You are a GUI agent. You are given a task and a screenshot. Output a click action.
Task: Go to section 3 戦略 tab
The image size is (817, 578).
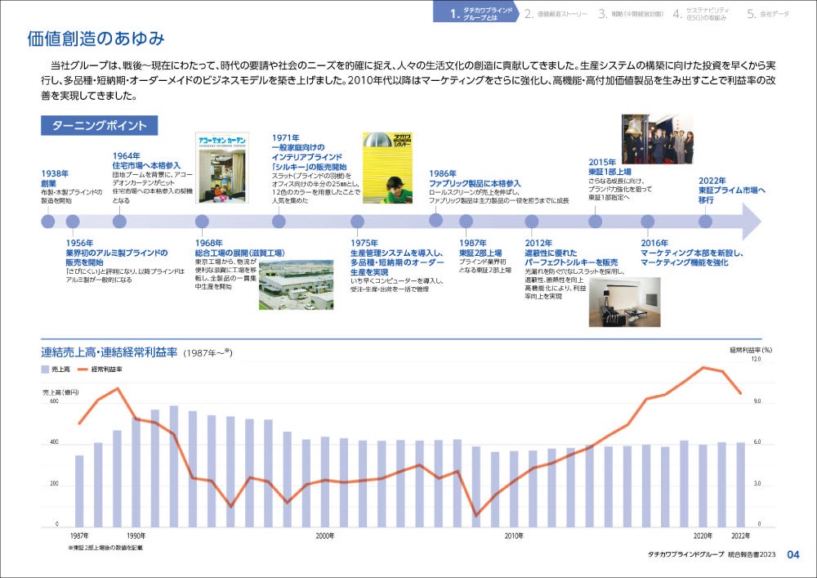click(631, 14)
